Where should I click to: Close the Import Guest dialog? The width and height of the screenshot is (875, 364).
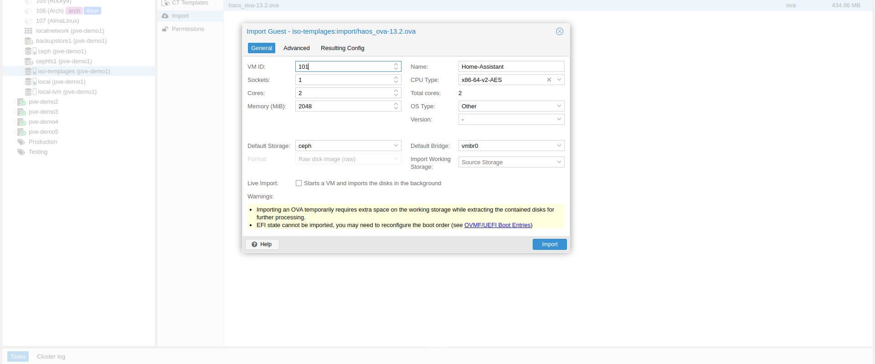[x=560, y=31]
